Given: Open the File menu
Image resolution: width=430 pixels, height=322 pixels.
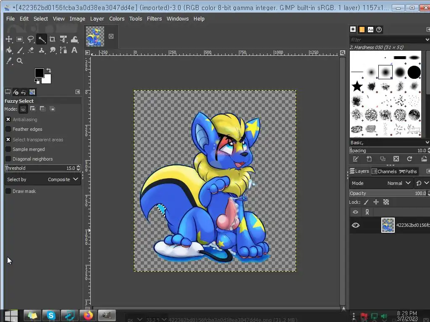Looking at the screenshot, I should [10, 18].
